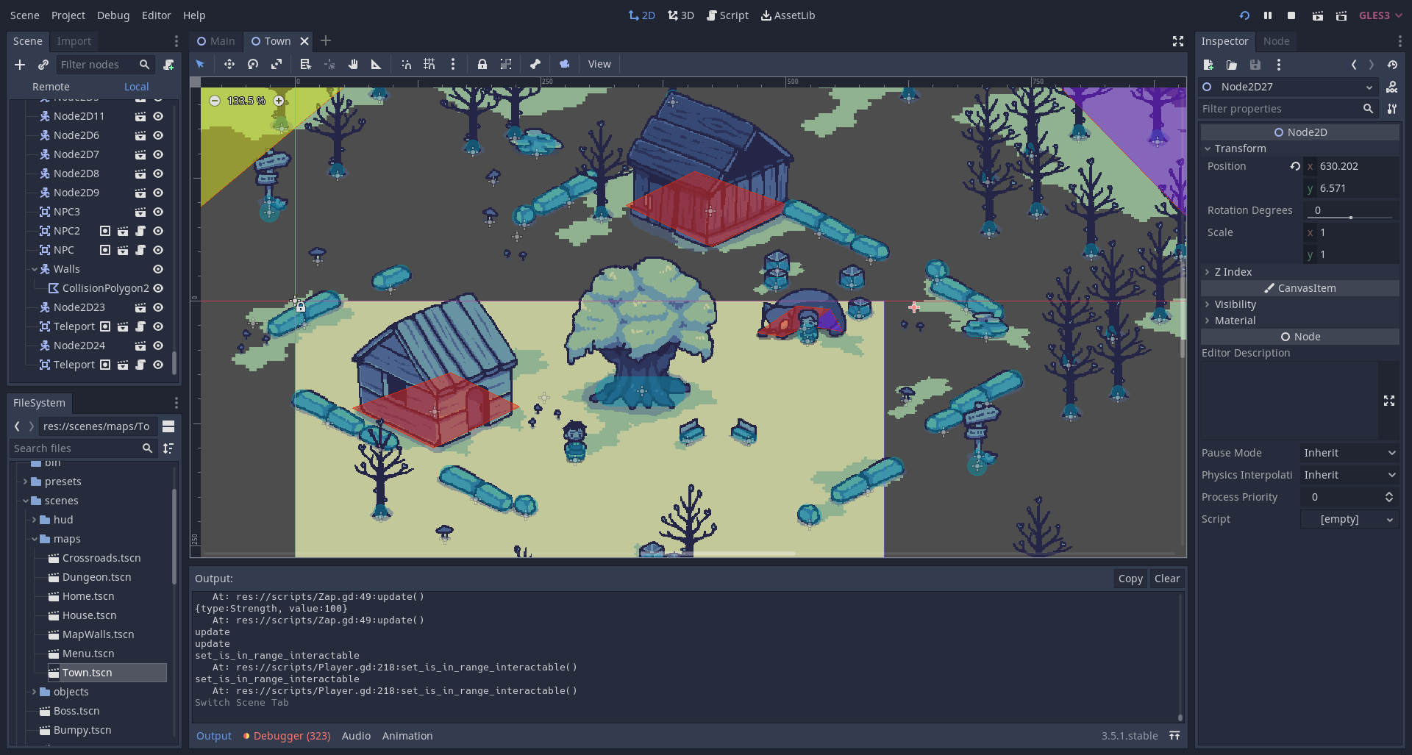1412x755 pixels.
Task: Click the lock selected node icon
Action: tap(482, 65)
